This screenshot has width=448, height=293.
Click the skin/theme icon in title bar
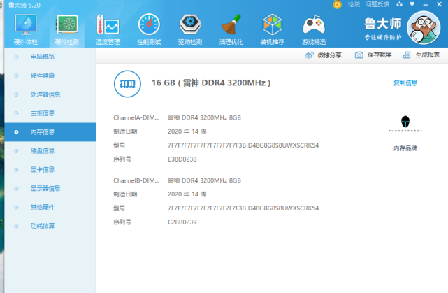pos(400,4)
